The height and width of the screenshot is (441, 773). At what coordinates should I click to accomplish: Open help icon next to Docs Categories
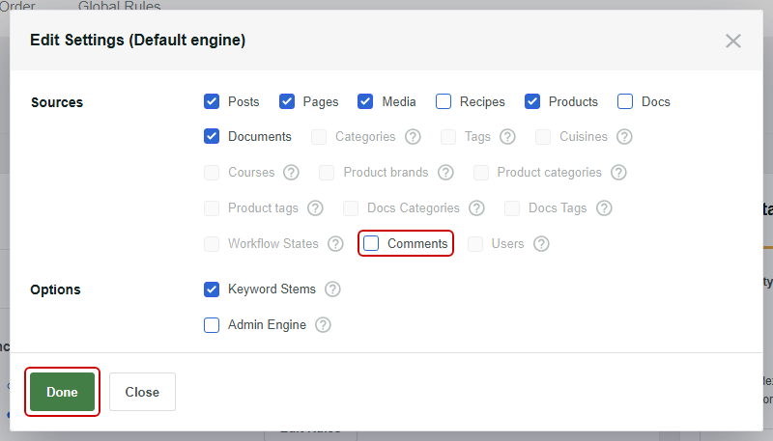(476, 207)
